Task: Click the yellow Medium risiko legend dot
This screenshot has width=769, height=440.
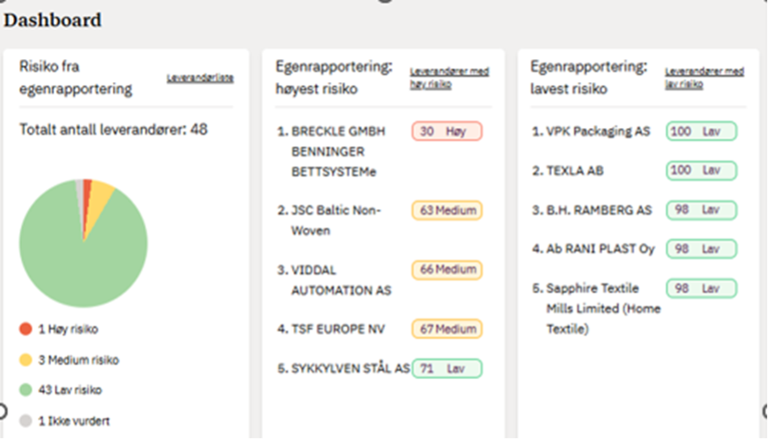Action: [26, 360]
